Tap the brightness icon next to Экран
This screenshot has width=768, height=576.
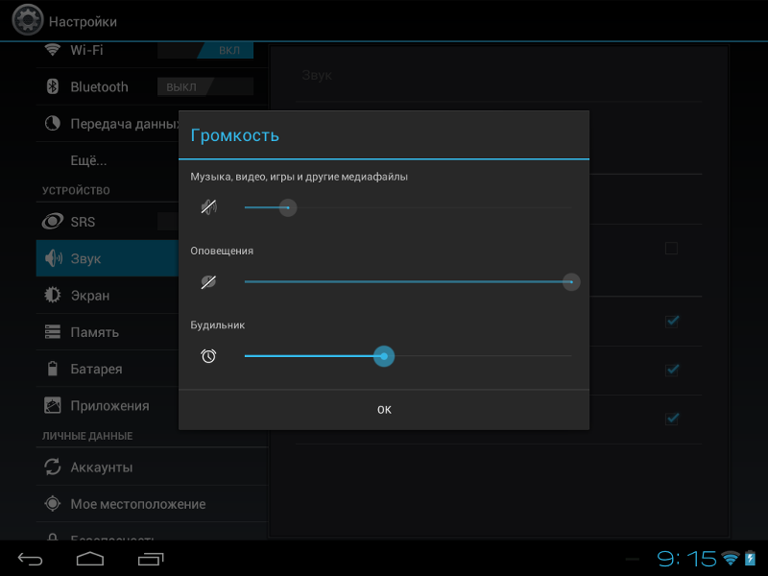53,295
